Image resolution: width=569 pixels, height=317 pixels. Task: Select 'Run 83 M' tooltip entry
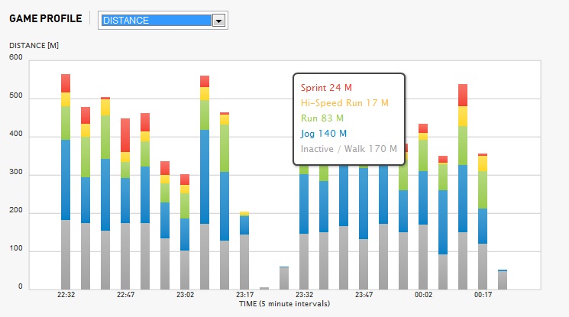point(322,118)
